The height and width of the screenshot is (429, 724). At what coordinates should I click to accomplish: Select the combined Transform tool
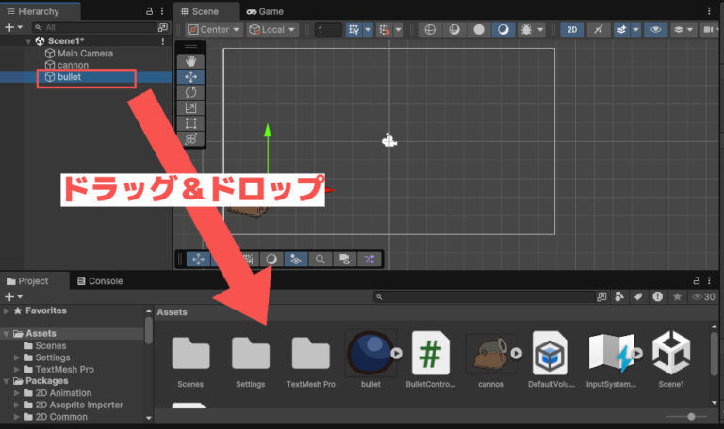coord(190,138)
